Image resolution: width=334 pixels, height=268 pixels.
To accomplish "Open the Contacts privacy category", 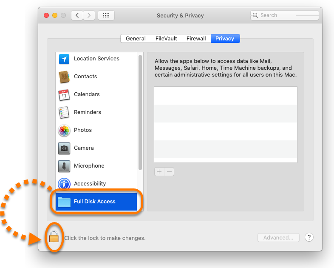I will click(x=96, y=77).
